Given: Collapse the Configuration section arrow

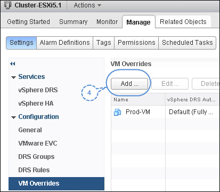Looking at the screenshot, I should coord(13,117).
